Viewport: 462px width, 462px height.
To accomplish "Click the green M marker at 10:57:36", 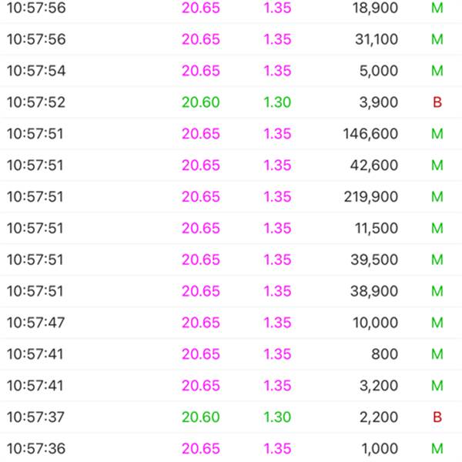I will 437,449.
